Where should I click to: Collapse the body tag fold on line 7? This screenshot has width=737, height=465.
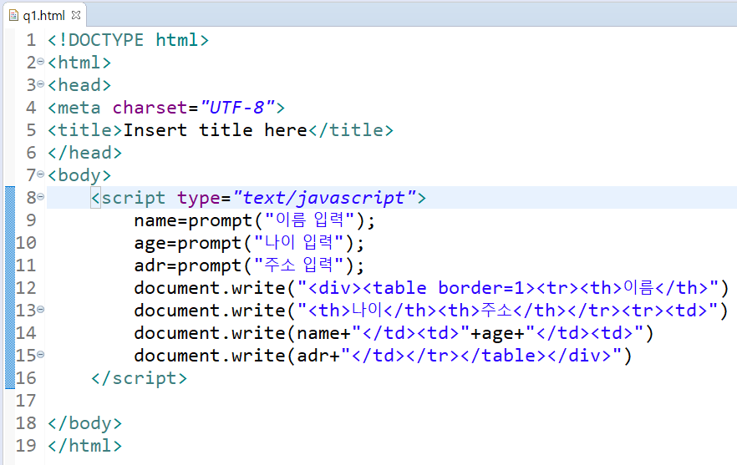pos(40,174)
